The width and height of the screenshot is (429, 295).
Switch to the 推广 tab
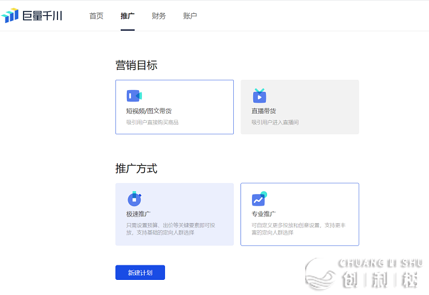[x=127, y=16]
